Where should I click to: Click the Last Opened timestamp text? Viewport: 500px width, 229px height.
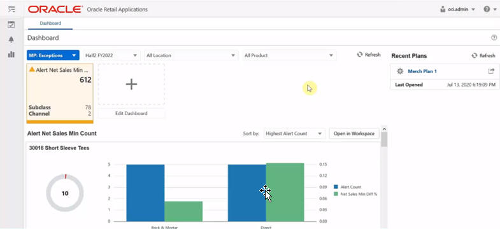click(x=471, y=85)
